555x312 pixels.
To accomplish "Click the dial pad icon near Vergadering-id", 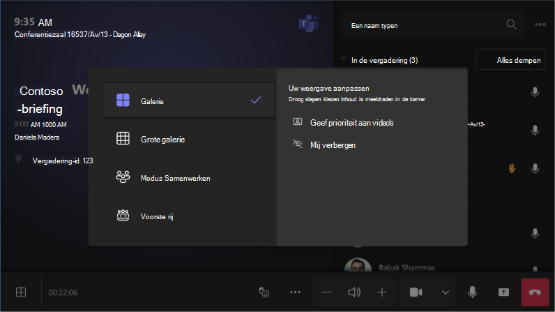I will coord(18,158).
